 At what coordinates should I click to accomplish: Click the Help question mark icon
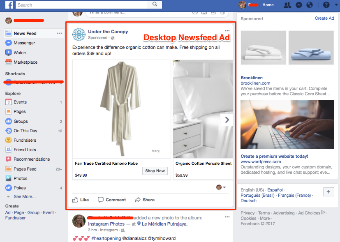point(326,5)
